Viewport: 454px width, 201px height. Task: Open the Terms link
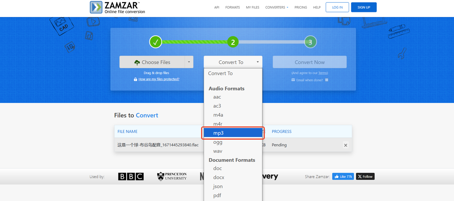coord(323,73)
